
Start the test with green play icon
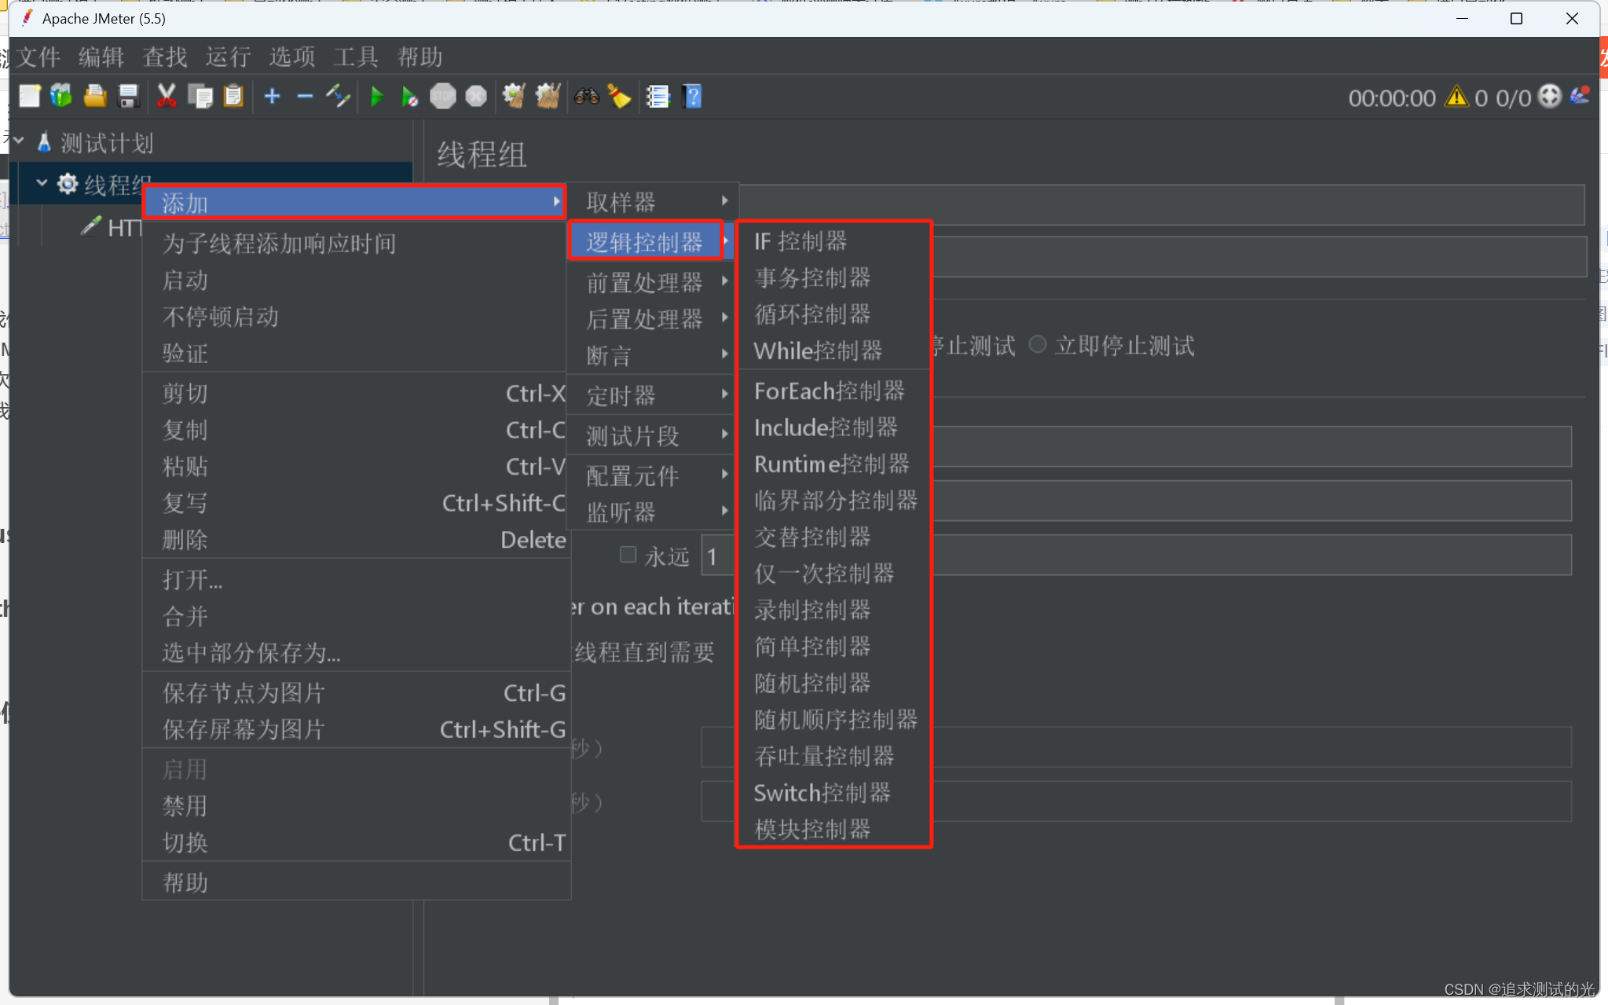click(377, 97)
